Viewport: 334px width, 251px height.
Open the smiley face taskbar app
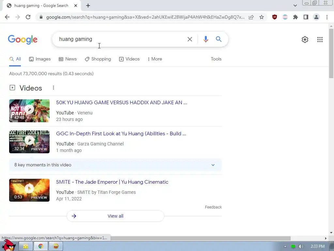pyautogui.click(x=56, y=246)
